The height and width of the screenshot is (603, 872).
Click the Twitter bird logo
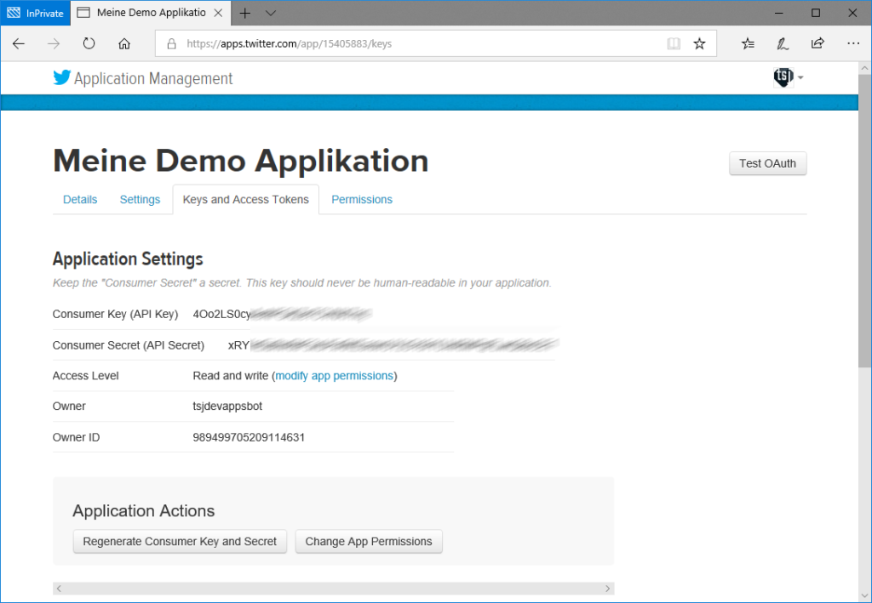62,78
